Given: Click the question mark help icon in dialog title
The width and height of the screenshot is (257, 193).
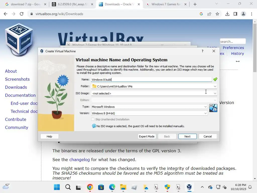Looking at the screenshot, I should tap(203, 51).
